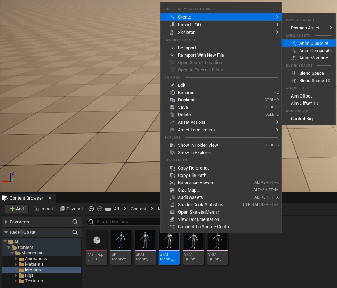
Task: Expand the Animations folder tree arrow
Action: [16, 259]
